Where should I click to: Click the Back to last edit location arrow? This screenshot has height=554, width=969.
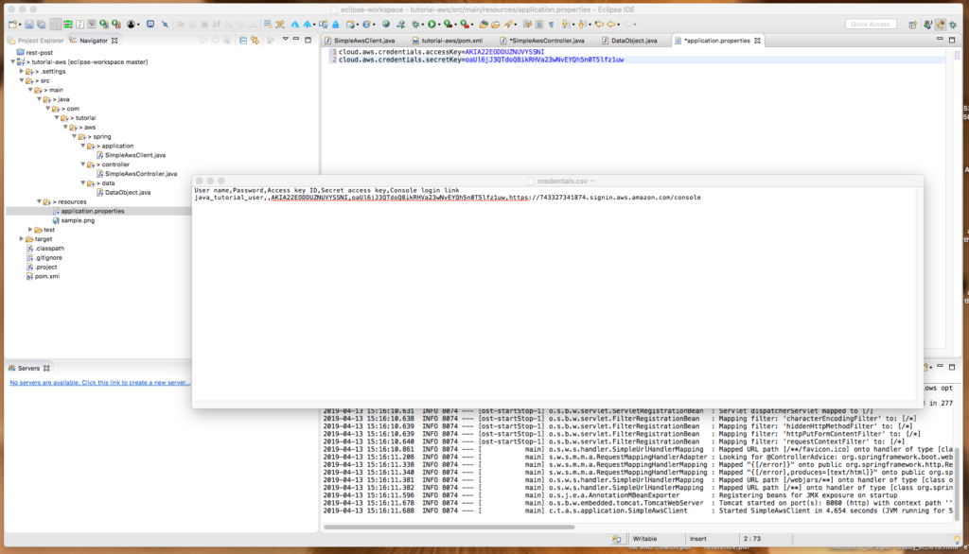tap(599, 24)
